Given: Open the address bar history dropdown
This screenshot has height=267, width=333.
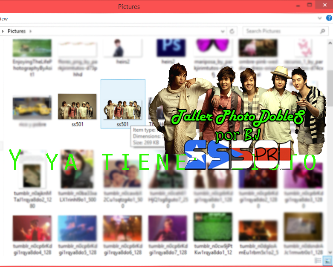Looking at the screenshot, I should coord(223,32).
